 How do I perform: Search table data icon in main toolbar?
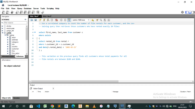pyautogui.click(x=38, y=12)
